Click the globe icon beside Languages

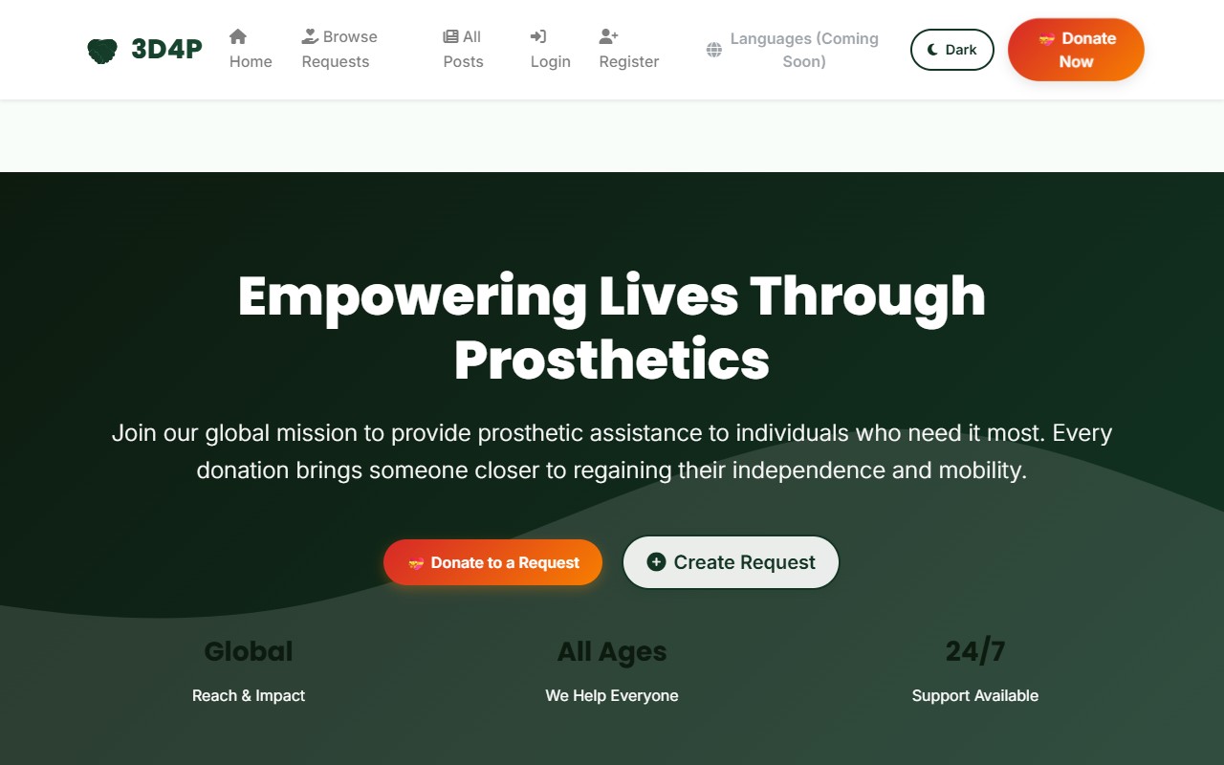pos(714,50)
